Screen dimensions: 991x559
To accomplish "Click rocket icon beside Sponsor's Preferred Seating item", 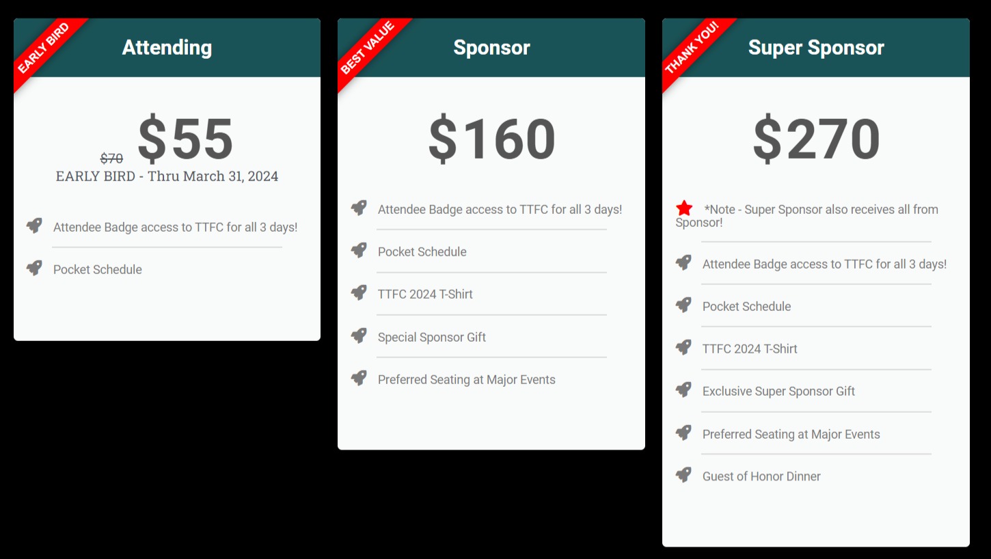I will click(359, 378).
